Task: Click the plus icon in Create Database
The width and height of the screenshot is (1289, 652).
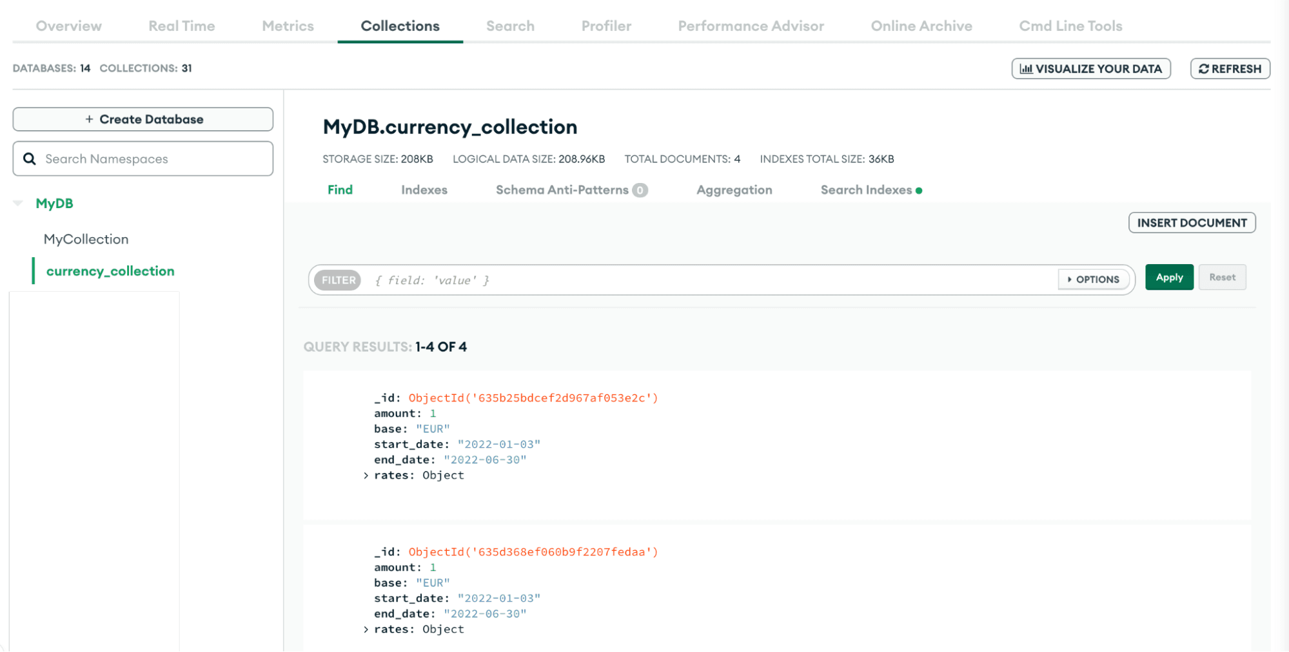Action: click(x=89, y=119)
